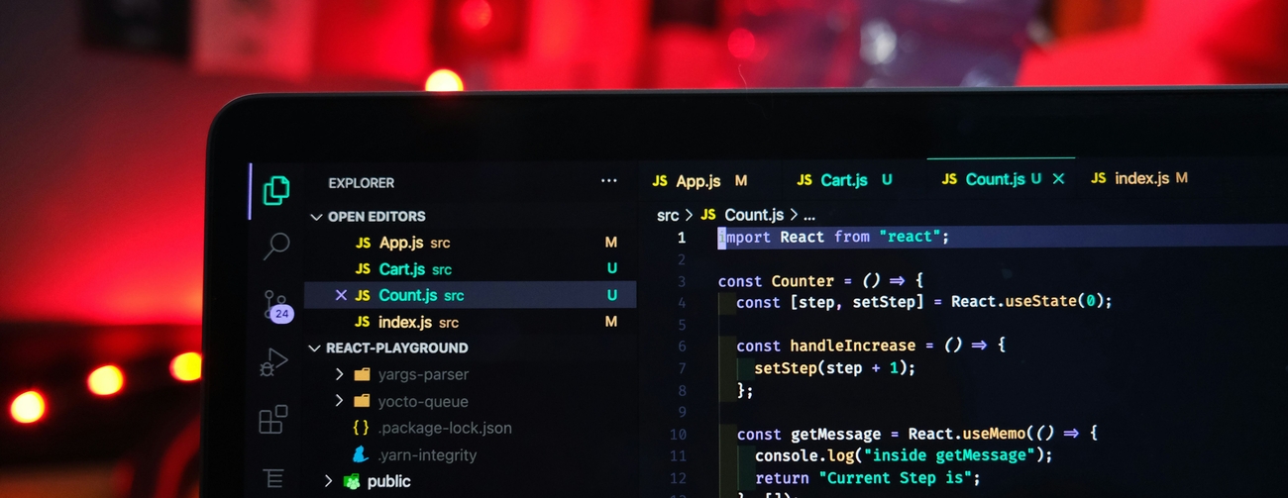The image size is (1288, 498).
Task: Close Count.js in Open Editors list
Action: click(x=342, y=295)
